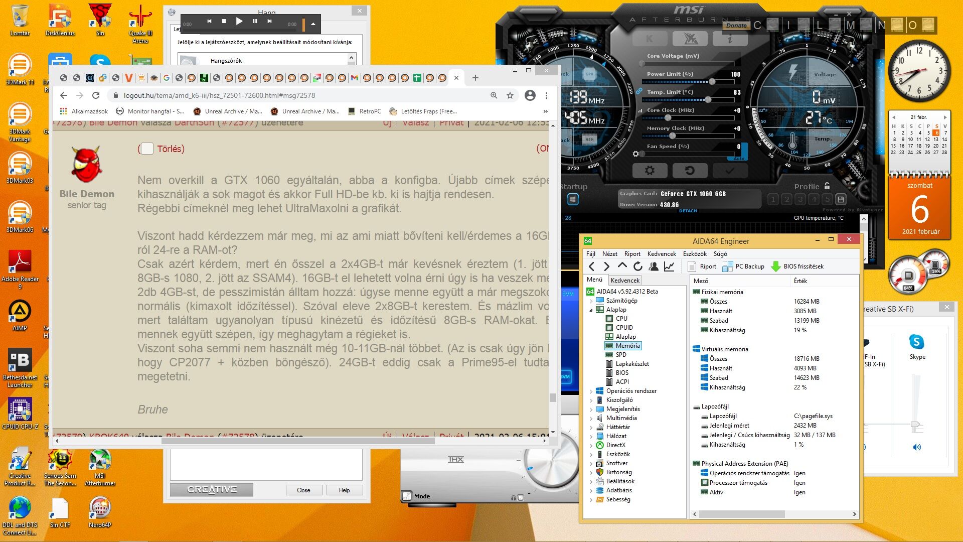The image size is (963, 542).
Task: Click Help button in Creative dialog
Action: (344, 490)
